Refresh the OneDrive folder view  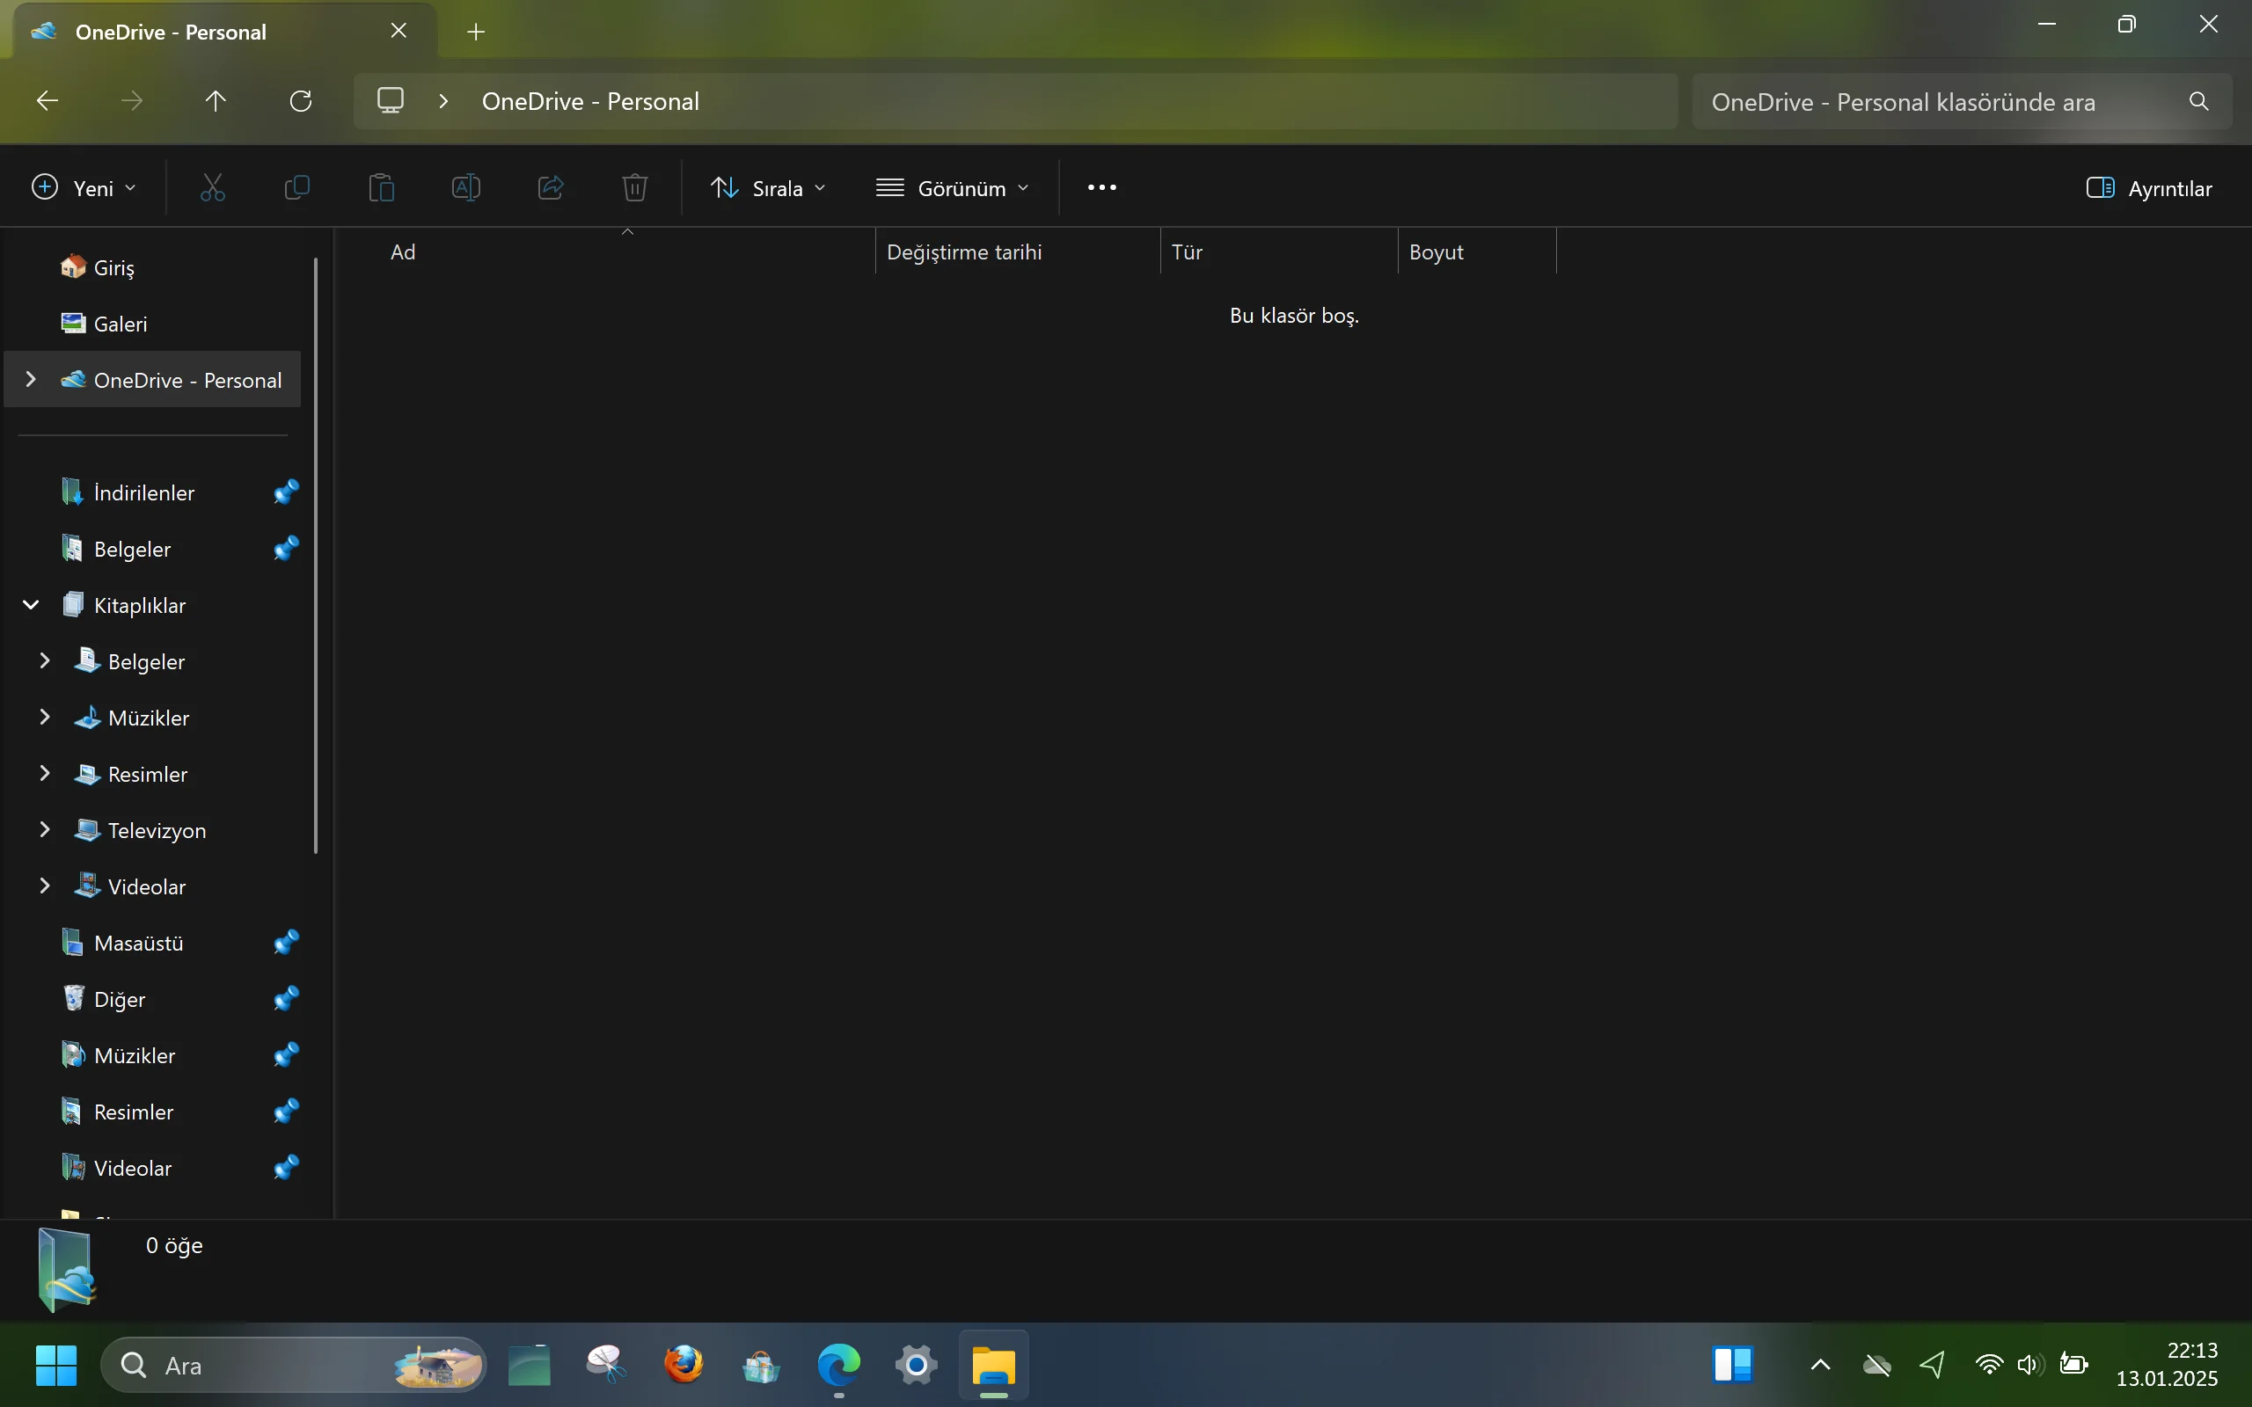[x=301, y=100]
